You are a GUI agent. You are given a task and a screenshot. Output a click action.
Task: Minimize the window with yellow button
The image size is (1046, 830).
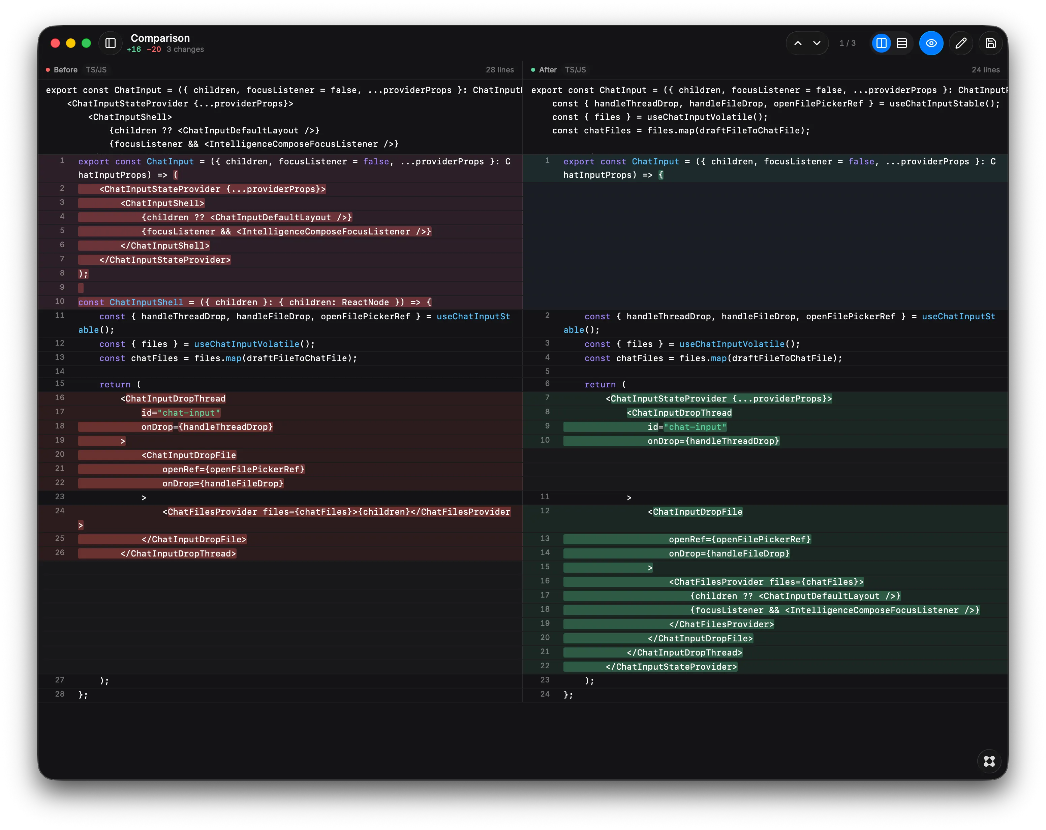pyautogui.click(x=71, y=43)
